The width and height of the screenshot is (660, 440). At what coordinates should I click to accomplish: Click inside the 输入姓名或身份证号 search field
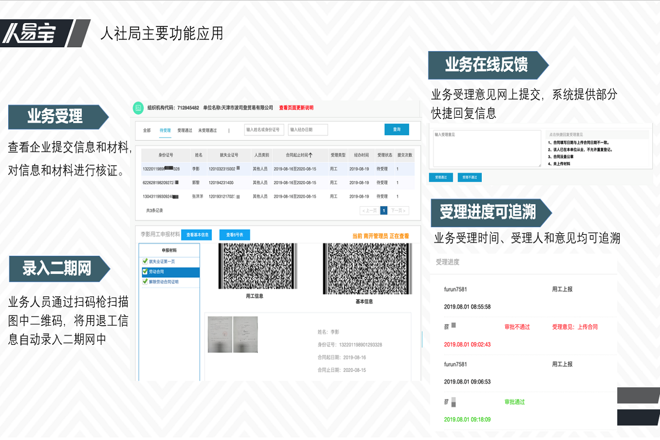click(x=265, y=130)
